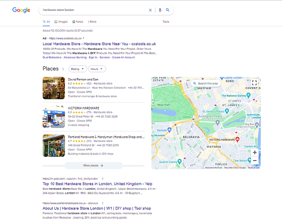Open search Tools options
The width and height of the screenshot is (282, 224).
(x=166, y=22)
